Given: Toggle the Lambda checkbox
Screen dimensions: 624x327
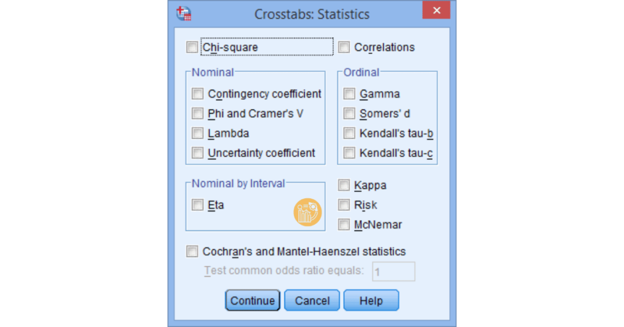Looking at the screenshot, I should (197, 133).
